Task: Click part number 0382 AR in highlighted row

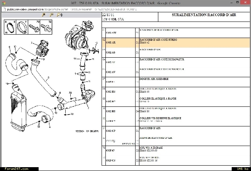Action: pos(111,43)
